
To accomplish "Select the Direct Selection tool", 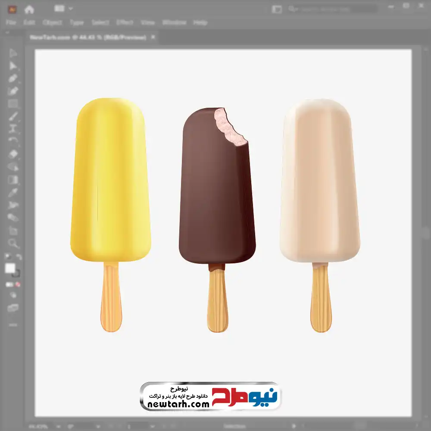I will (x=13, y=66).
